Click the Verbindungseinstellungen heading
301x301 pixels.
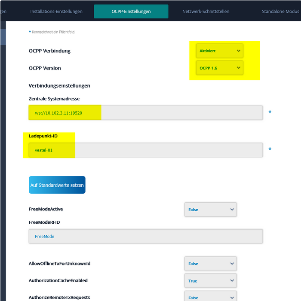coord(59,85)
